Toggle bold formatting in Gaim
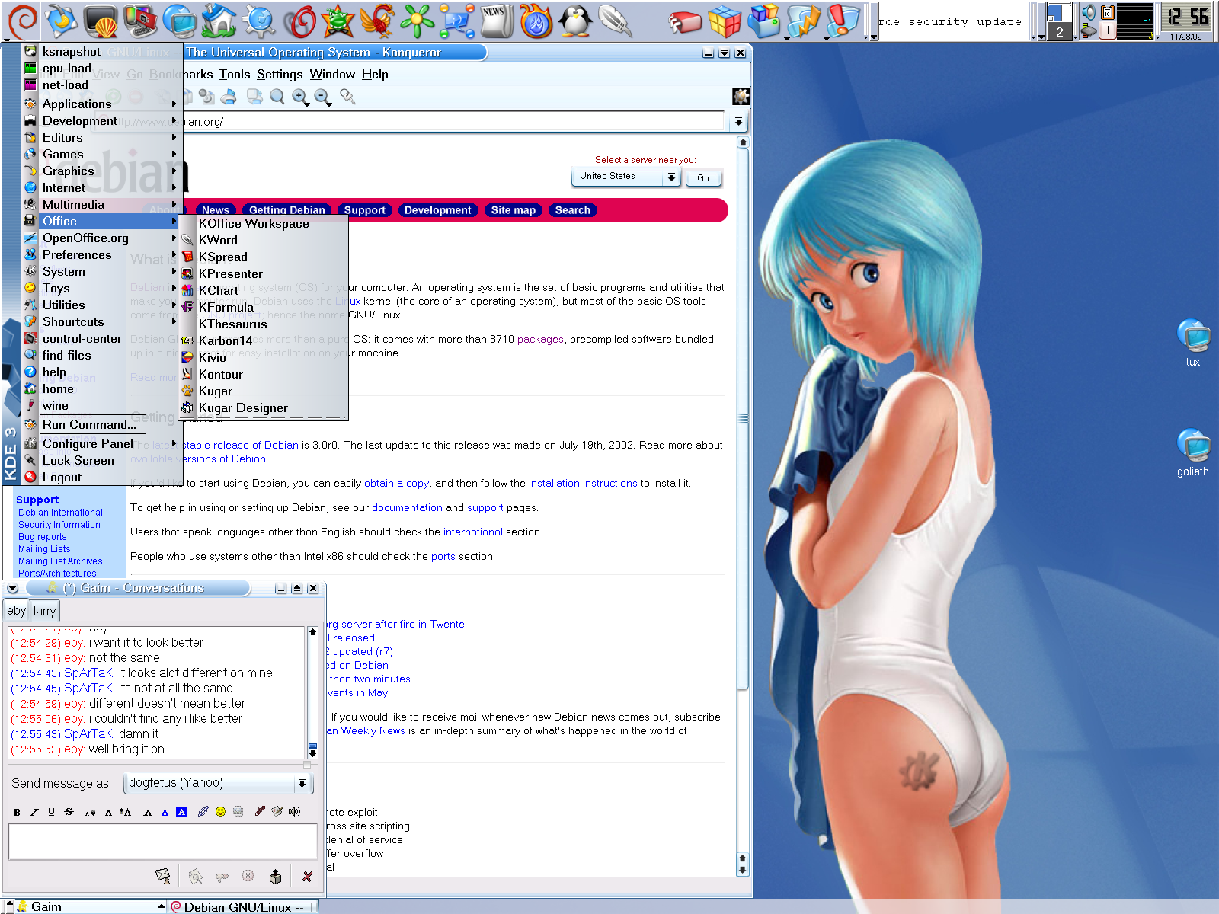The image size is (1219, 914). coord(17,812)
